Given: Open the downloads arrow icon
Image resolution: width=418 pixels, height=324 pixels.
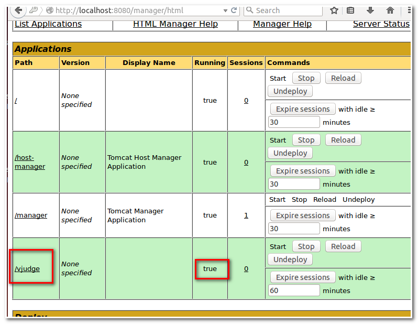Looking at the screenshot, I should pyautogui.click(x=370, y=10).
